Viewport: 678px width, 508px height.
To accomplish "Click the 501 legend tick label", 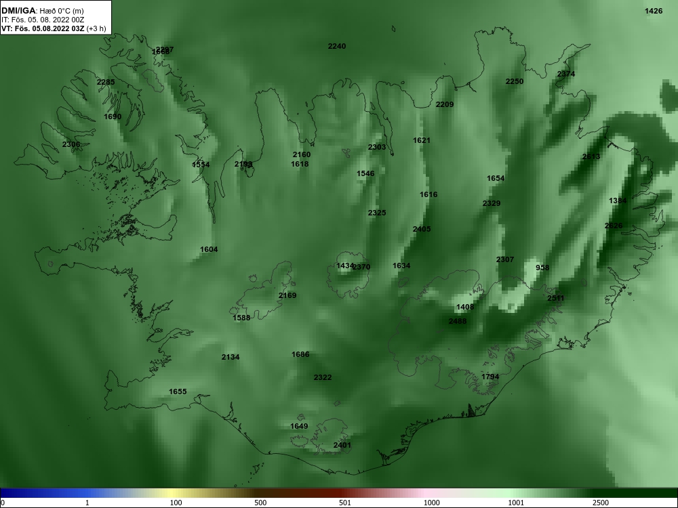I will [x=345, y=503].
